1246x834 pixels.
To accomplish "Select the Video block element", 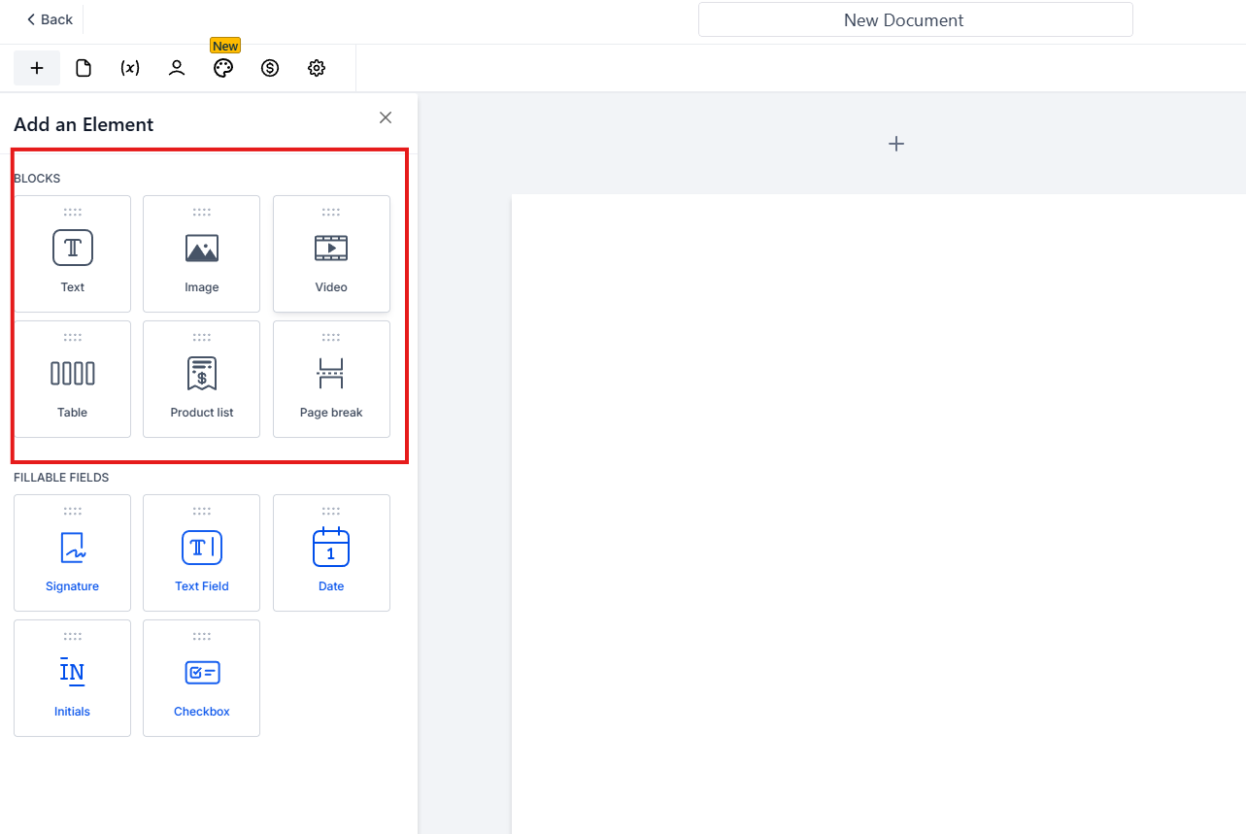I will click(331, 254).
